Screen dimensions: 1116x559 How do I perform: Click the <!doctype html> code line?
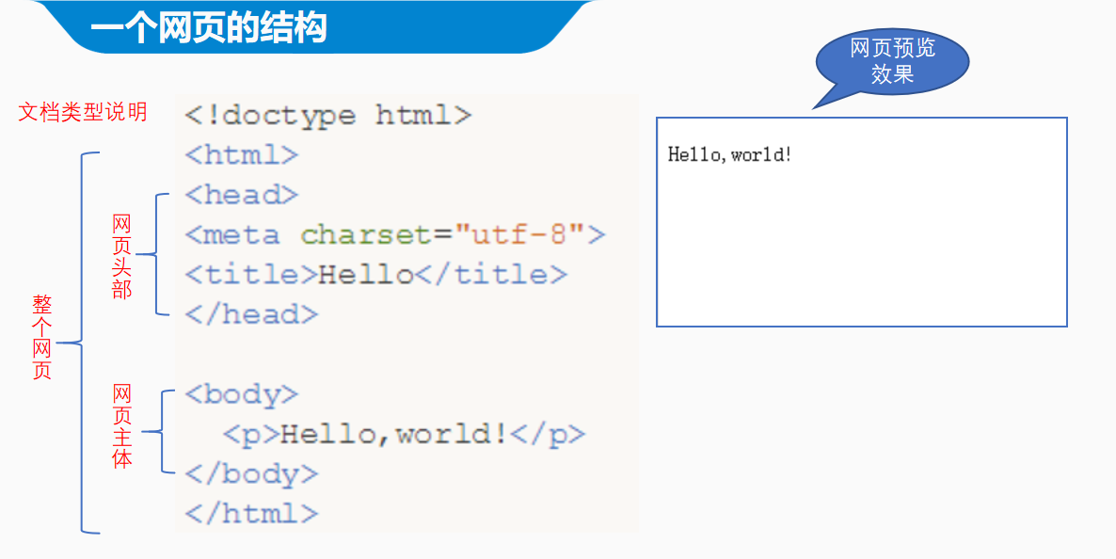click(x=327, y=116)
